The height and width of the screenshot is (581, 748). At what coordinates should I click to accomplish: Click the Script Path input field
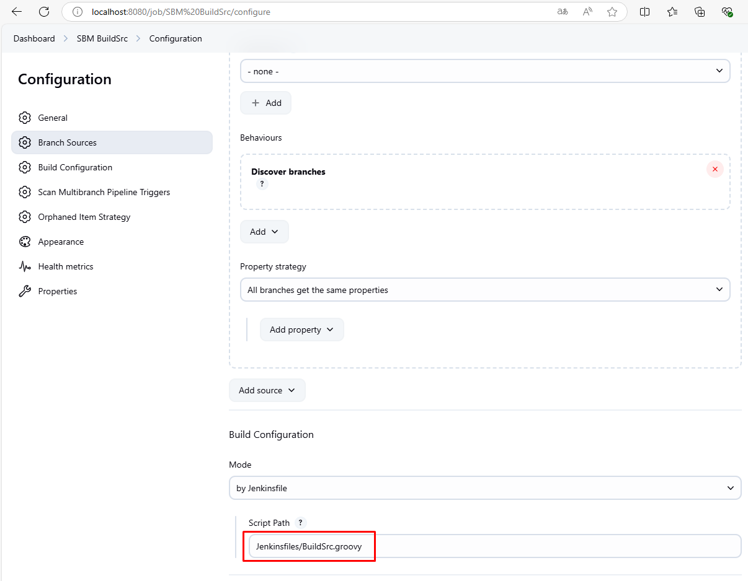point(494,546)
